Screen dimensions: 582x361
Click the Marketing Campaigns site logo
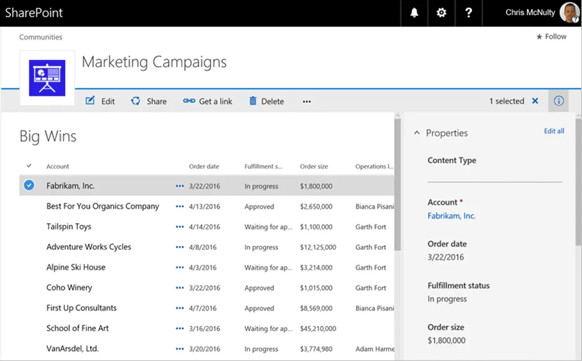click(x=47, y=77)
